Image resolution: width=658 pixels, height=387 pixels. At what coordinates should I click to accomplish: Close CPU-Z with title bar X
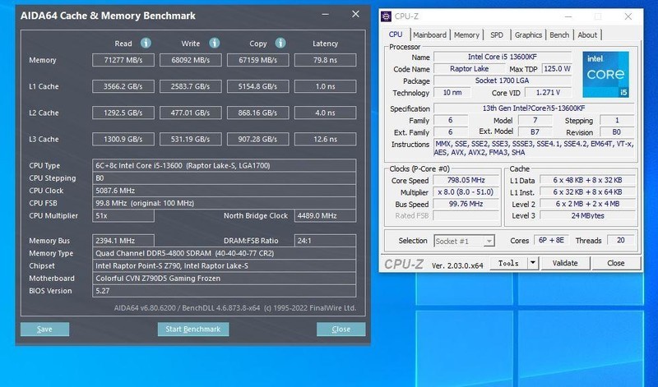(628, 16)
